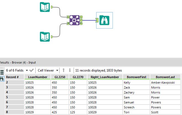Viewport: 182px width, 115px height.
Task: Click the LoanNumber column header
Action: pyautogui.click(x=38, y=77)
